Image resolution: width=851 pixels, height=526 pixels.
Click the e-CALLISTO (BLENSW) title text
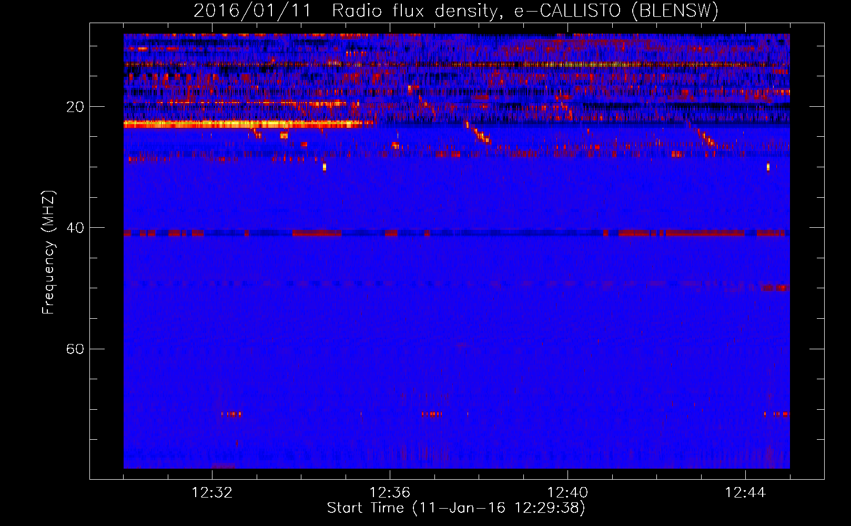click(x=616, y=11)
